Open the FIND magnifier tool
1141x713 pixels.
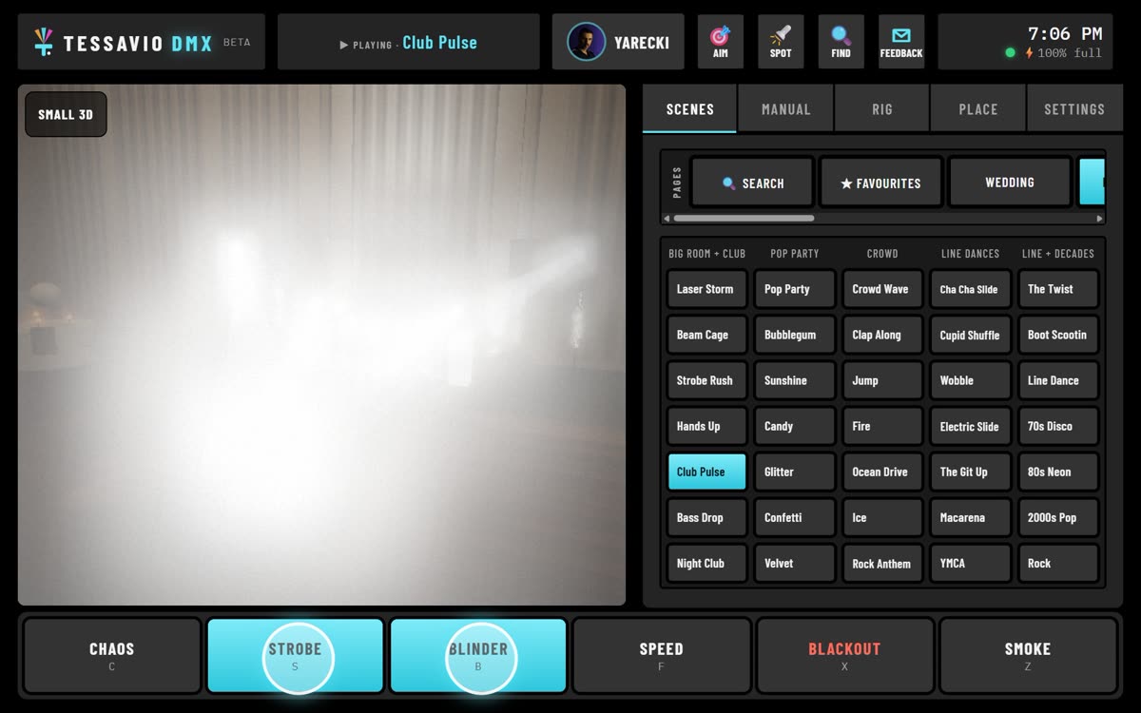841,42
